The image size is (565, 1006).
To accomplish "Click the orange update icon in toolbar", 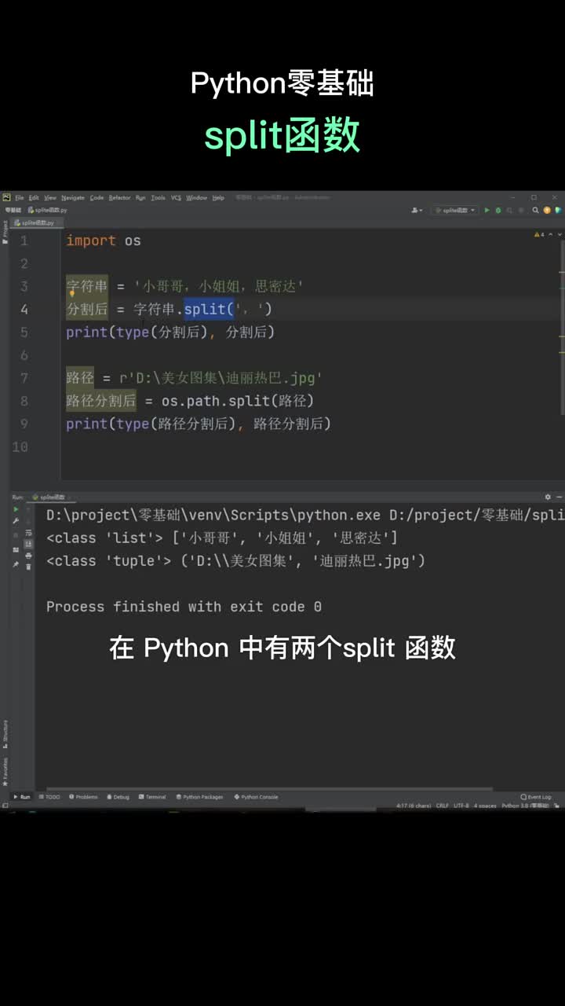I will (547, 211).
